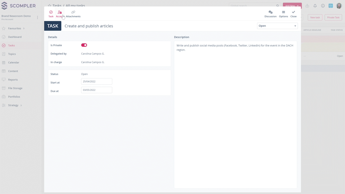Switch to the Access tab
Image resolution: width=345 pixels, height=194 pixels.
pos(60,14)
